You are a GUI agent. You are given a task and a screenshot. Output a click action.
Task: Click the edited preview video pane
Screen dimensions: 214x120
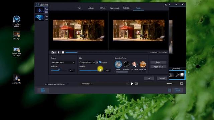tap(139, 30)
